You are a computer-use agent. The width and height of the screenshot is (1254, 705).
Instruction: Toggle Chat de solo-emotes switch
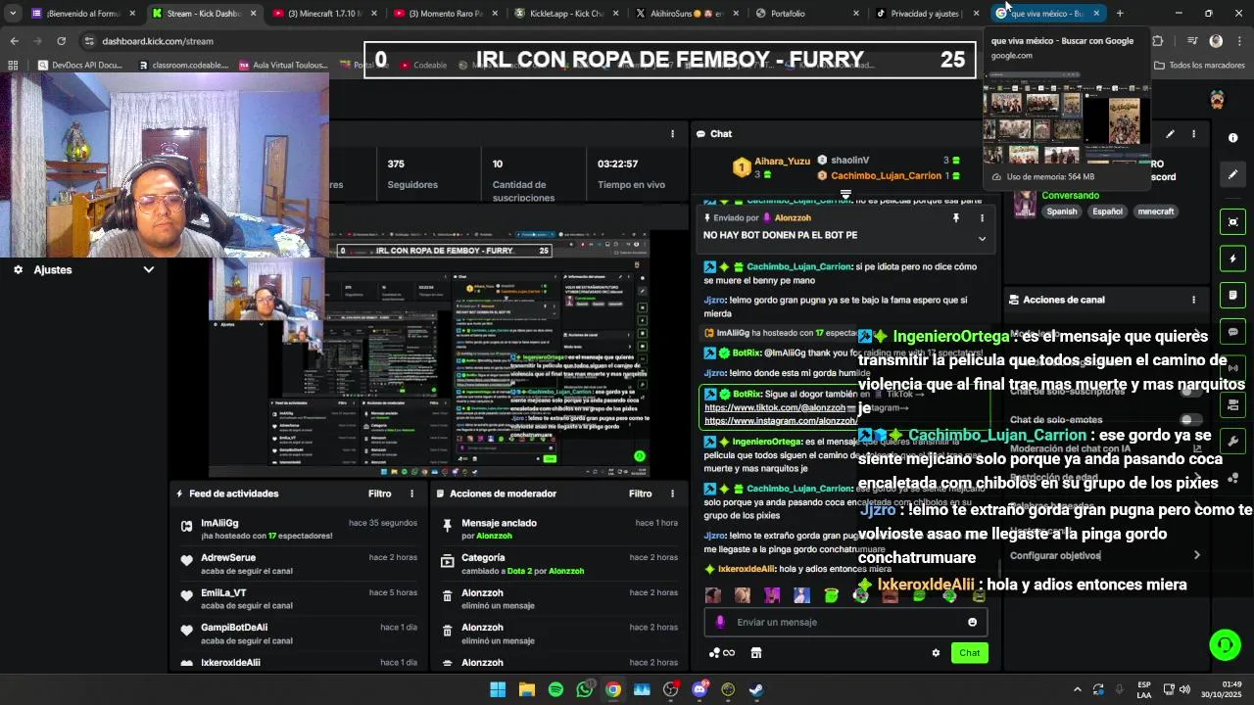[x=1189, y=420]
